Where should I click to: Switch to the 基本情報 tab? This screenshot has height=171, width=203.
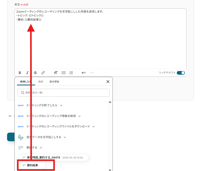pos(54,82)
